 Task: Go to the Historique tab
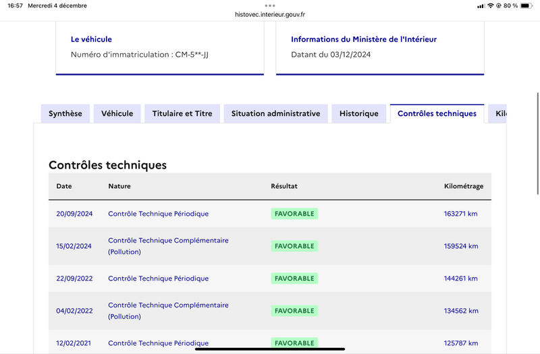tap(359, 113)
